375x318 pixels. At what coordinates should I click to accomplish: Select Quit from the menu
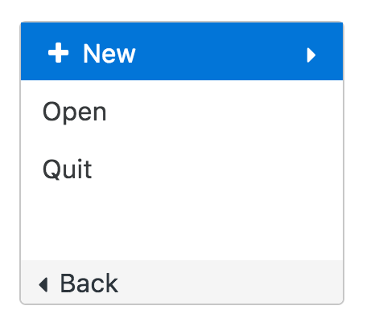point(182,169)
